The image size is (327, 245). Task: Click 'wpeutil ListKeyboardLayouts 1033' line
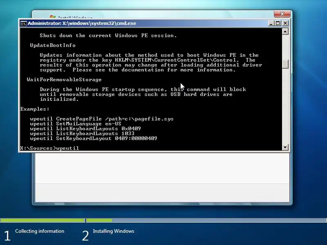tap(82, 134)
